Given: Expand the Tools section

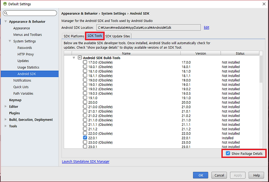Looking at the screenshot, I should point(6,126).
